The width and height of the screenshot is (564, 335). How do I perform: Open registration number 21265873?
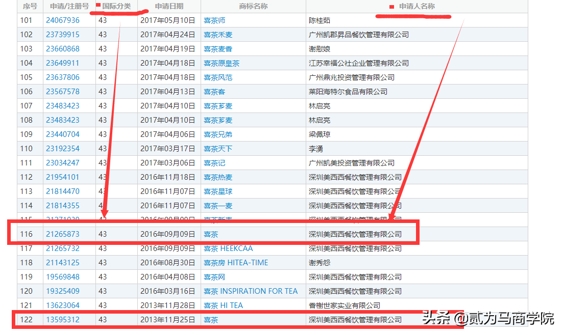point(63,234)
